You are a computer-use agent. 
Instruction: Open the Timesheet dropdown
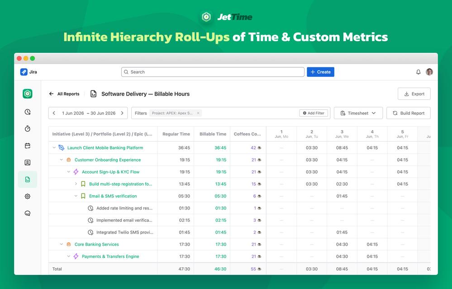coord(358,113)
